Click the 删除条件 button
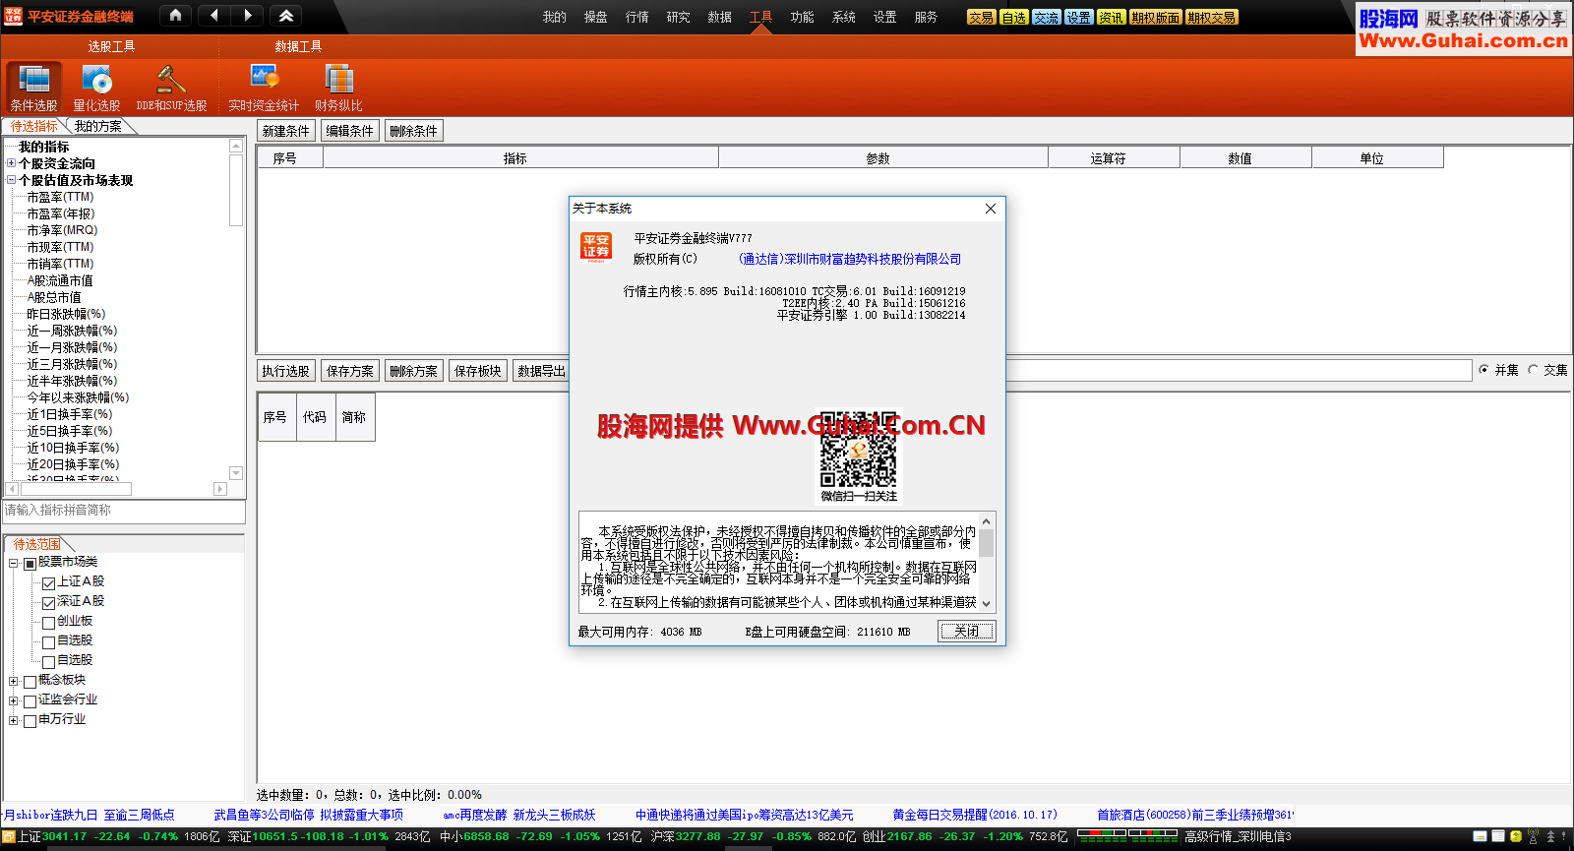 coord(414,131)
